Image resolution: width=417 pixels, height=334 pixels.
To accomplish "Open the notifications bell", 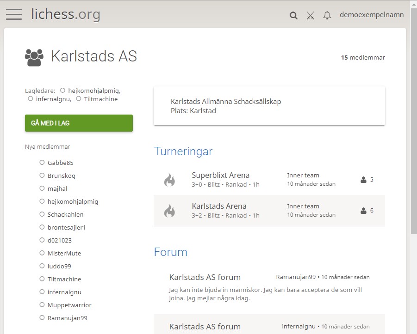I will coord(327,15).
